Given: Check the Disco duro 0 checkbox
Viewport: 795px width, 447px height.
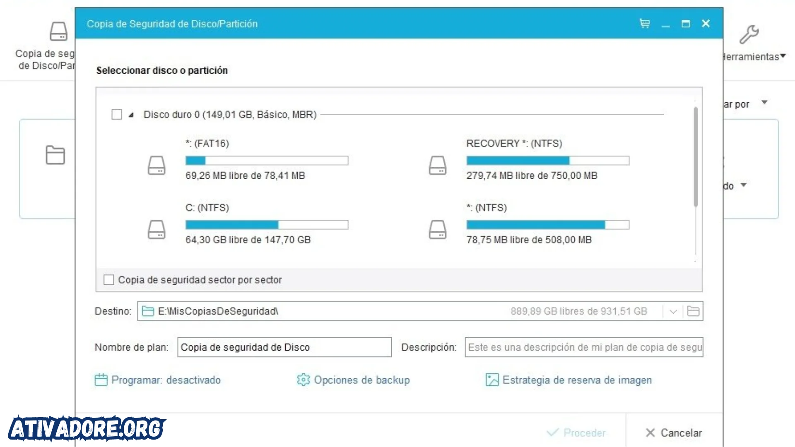Looking at the screenshot, I should (x=117, y=114).
